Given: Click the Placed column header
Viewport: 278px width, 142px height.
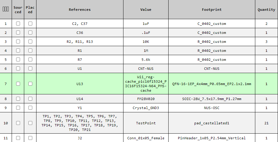Looking at the screenshot, I should pos(30,9).
